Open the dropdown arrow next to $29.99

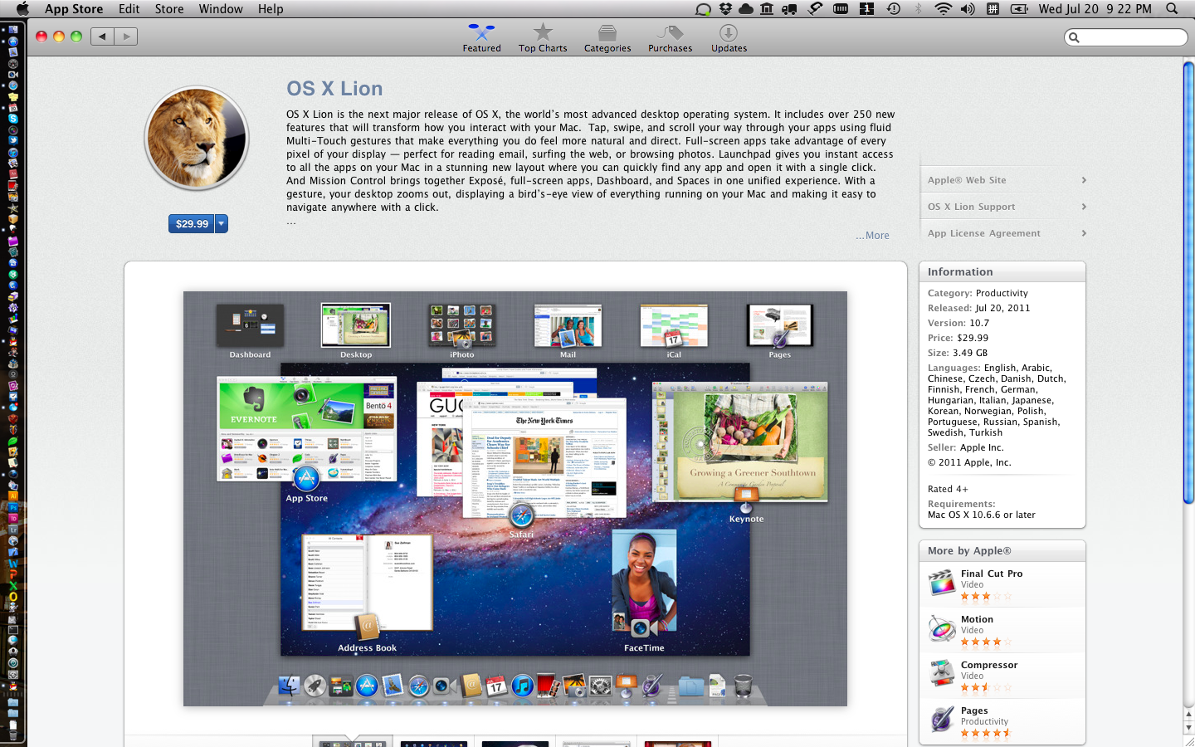[222, 223]
